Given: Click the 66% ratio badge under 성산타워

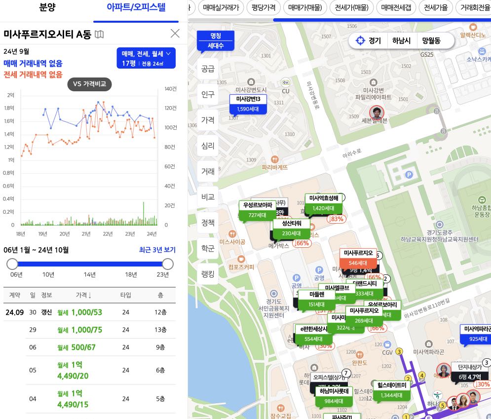Looking at the screenshot, I should (x=302, y=243).
